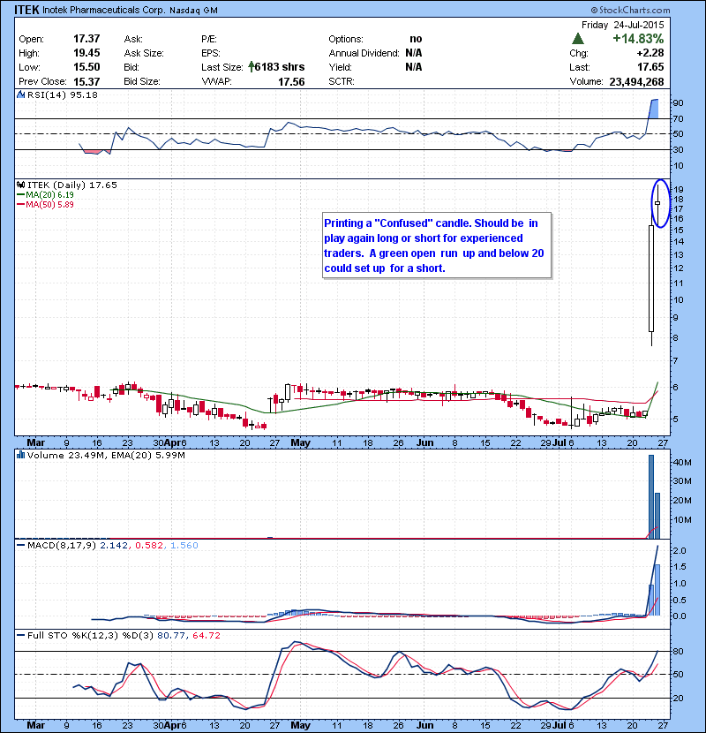Click the RSI indicator icon beside RSI(14)
Screen dimensions: 706x733
coord(20,94)
